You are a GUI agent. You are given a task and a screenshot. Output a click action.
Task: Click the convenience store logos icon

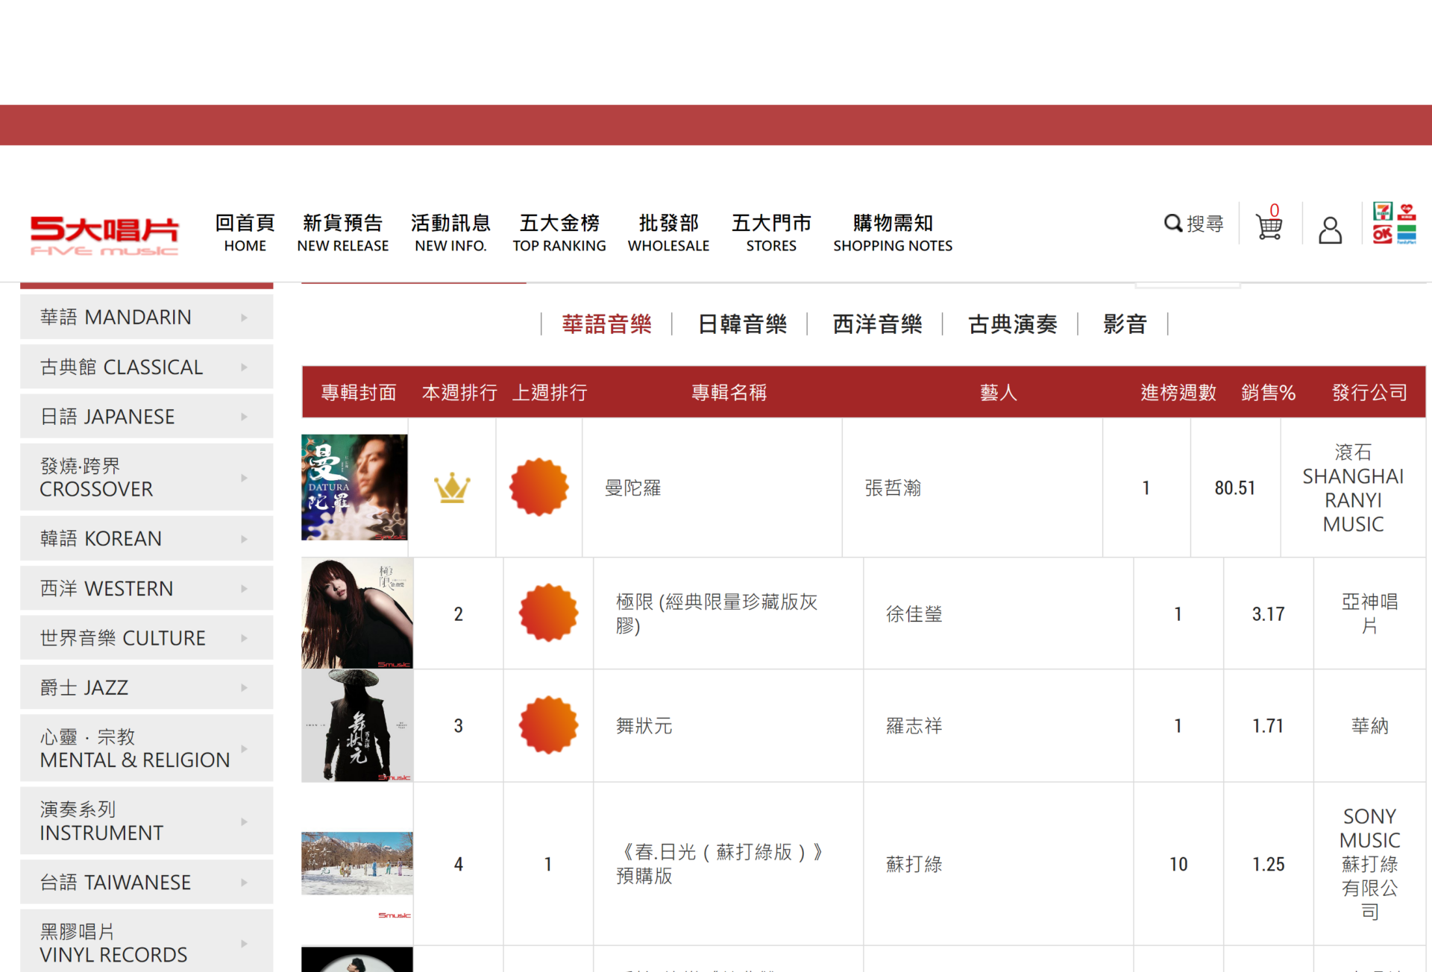coord(1394,224)
